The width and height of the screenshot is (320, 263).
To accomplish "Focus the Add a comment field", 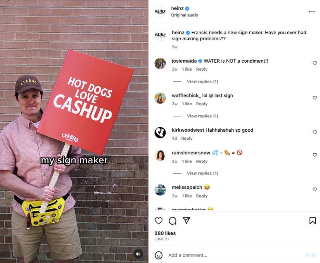I will (x=235, y=255).
